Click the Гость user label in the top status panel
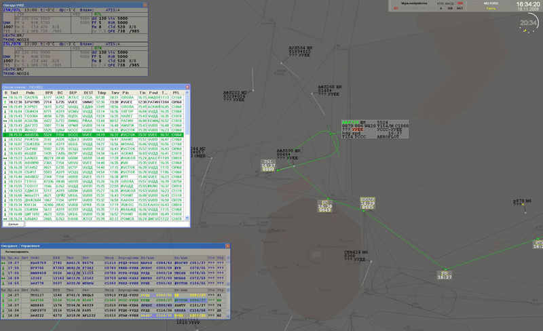543x331 pixels. [491, 9]
